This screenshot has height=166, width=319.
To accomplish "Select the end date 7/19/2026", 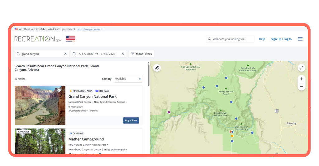I will [108, 54].
